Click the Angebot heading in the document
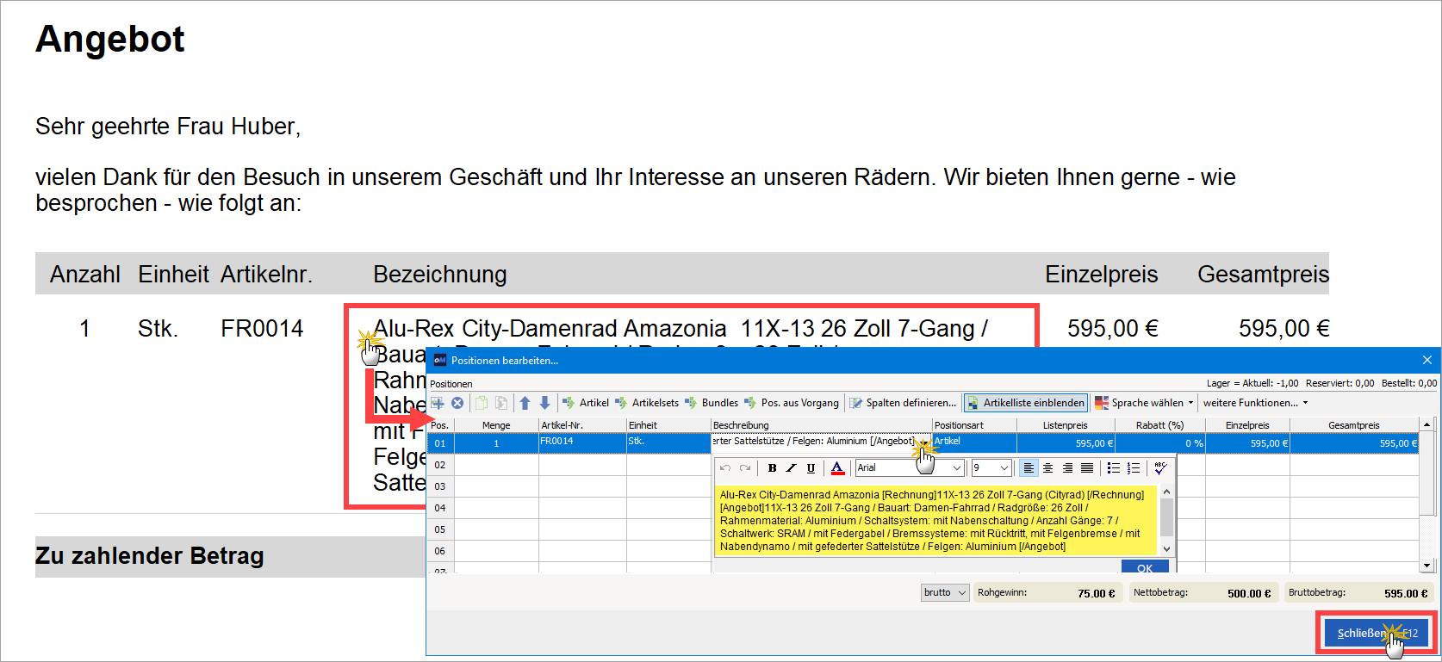 click(110, 40)
